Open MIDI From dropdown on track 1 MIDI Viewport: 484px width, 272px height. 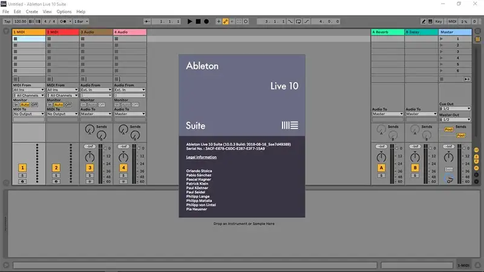point(28,89)
